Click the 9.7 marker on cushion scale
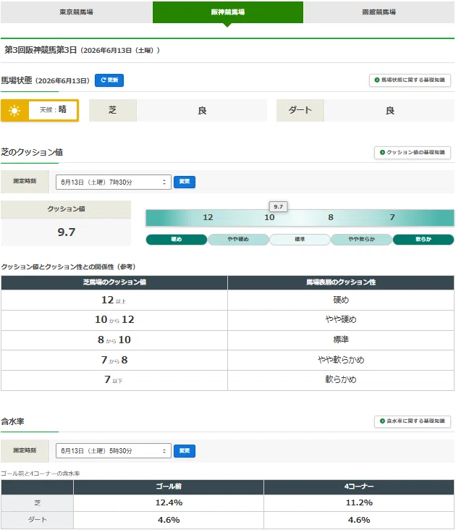Image resolution: width=456 pixels, height=530 pixels. point(279,206)
